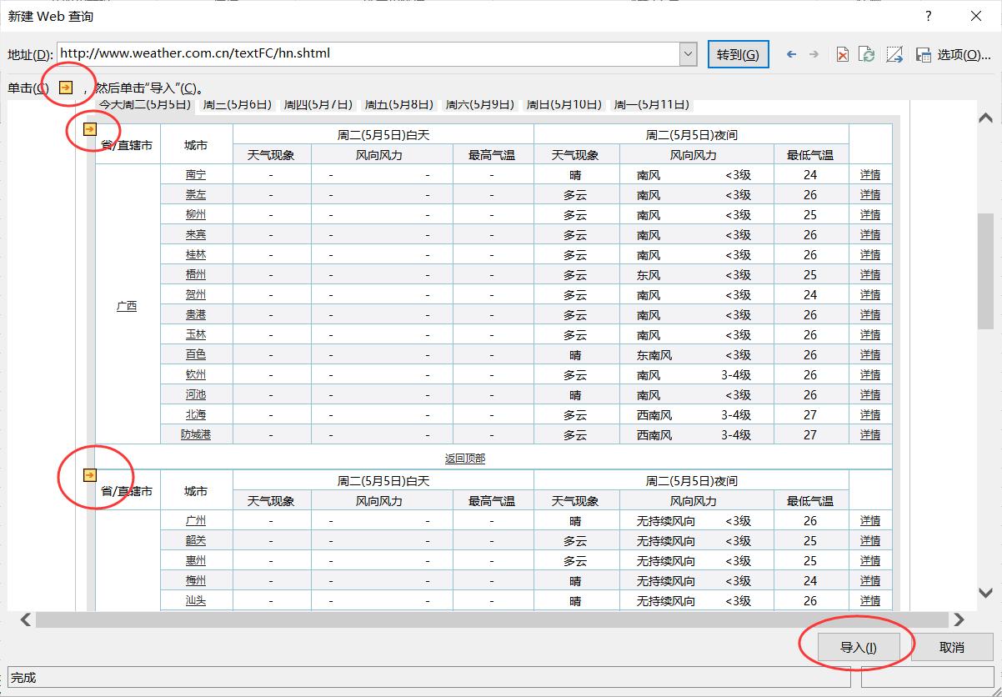Screen dimensions: 1002x697
Task: Select the second 省/直辖市 table arrow
Action: pos(88,474)
